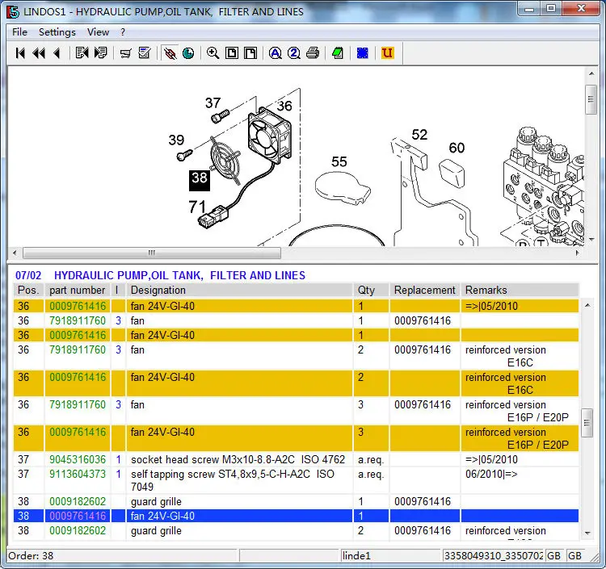Select position 38 callout in the diagram
This screenshot has height=569, width=606.
[x=200, y=180]
